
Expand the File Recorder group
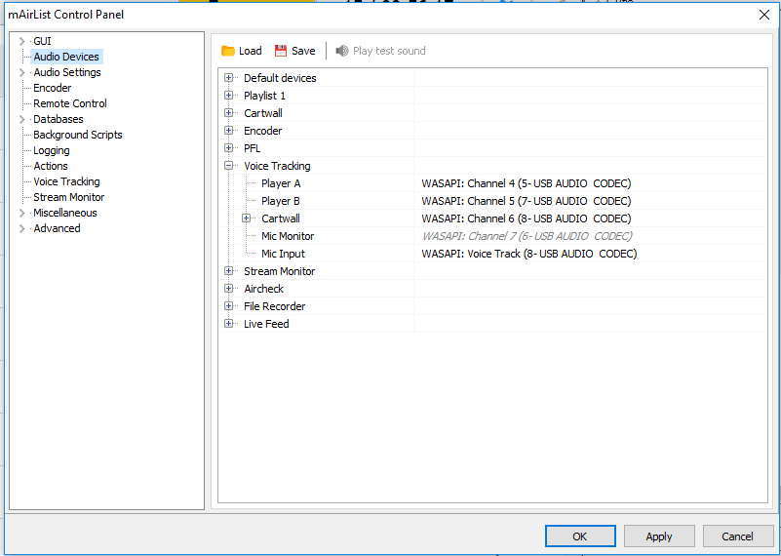[x=228, y=306]
